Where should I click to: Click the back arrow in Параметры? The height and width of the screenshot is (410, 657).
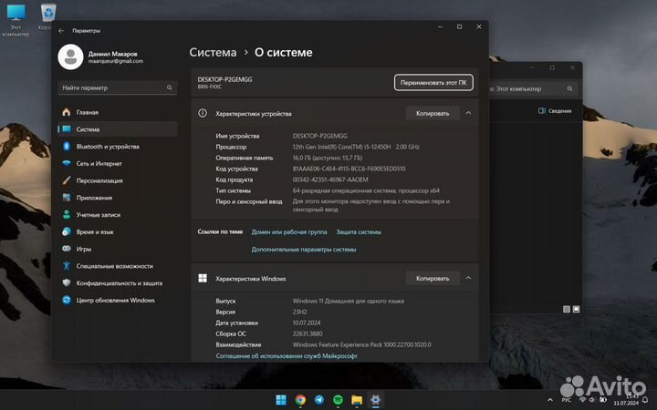[x=62, y=31]
